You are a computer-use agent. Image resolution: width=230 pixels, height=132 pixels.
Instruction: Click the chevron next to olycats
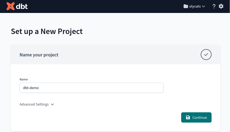[203, 6]
